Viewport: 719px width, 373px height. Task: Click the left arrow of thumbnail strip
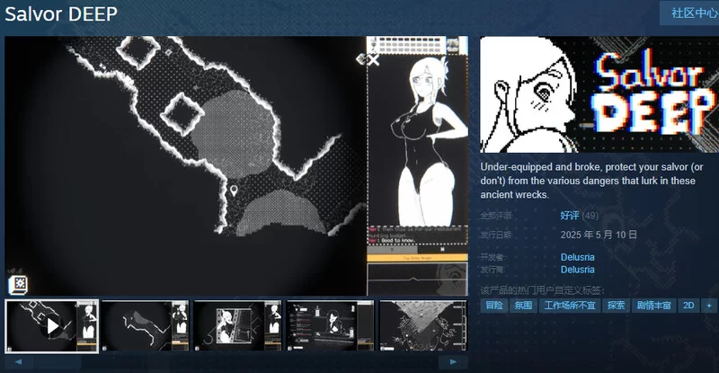(x=18, y=362)
